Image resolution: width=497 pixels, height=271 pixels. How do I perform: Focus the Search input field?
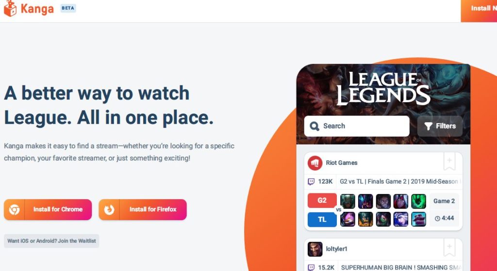click(357, 126)
